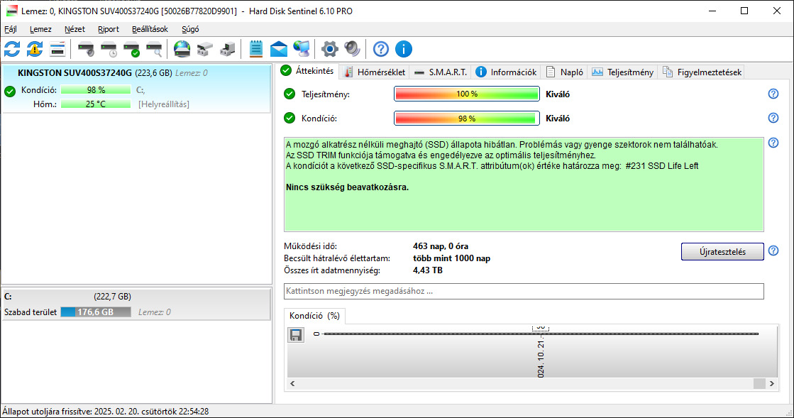The width and height of the screenshot is (794, 418).
Task: Click the graph horizontal scrollbar thumb
Action: pyautogui.click(x=759, y=383)
